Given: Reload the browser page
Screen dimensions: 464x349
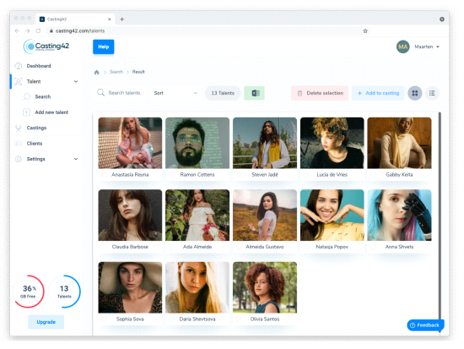Looking at the screenshot, I should [38, 30].
